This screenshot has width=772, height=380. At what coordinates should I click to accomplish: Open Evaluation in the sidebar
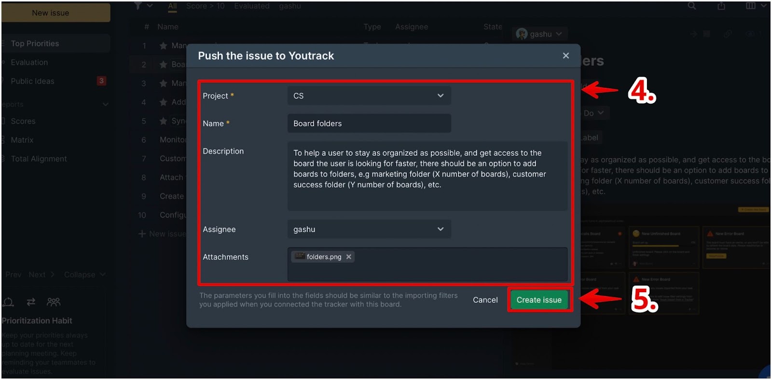29,62
